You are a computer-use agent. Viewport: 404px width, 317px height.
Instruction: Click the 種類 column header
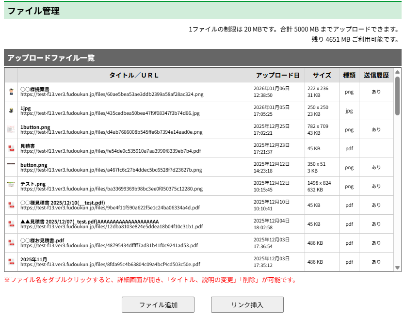click(349, 75)
